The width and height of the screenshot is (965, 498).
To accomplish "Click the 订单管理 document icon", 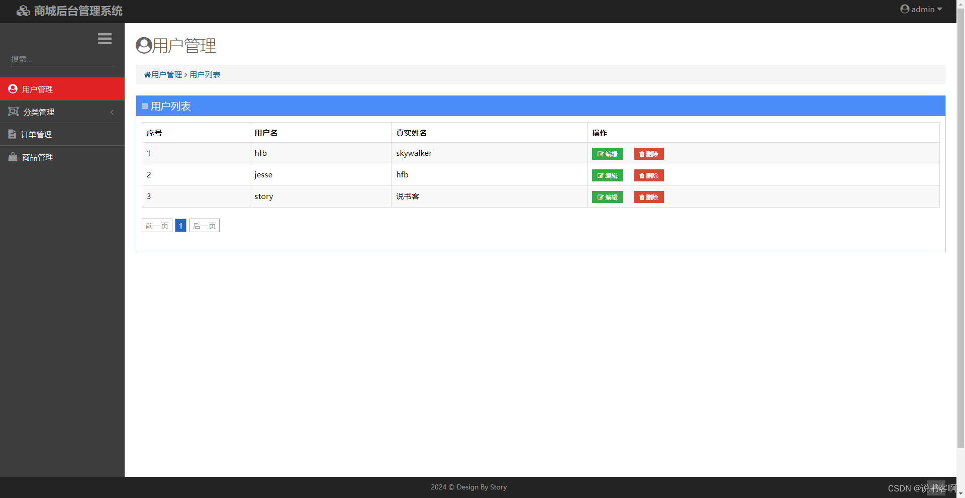I will click(12, 134).
